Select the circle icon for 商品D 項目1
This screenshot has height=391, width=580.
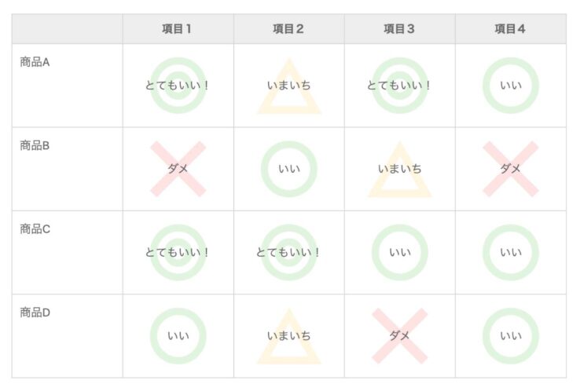point(178,336)
